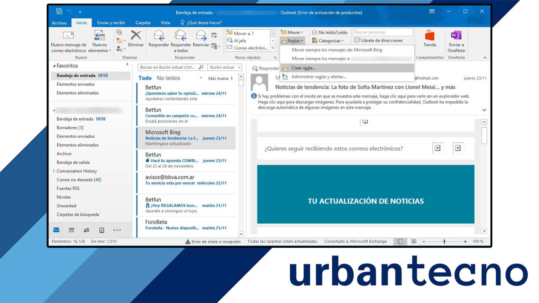The width and height of the screenshot is (539, 303).
Task: Open the 'Buzón actual' scope dropdown
Action: click(225, 67)
